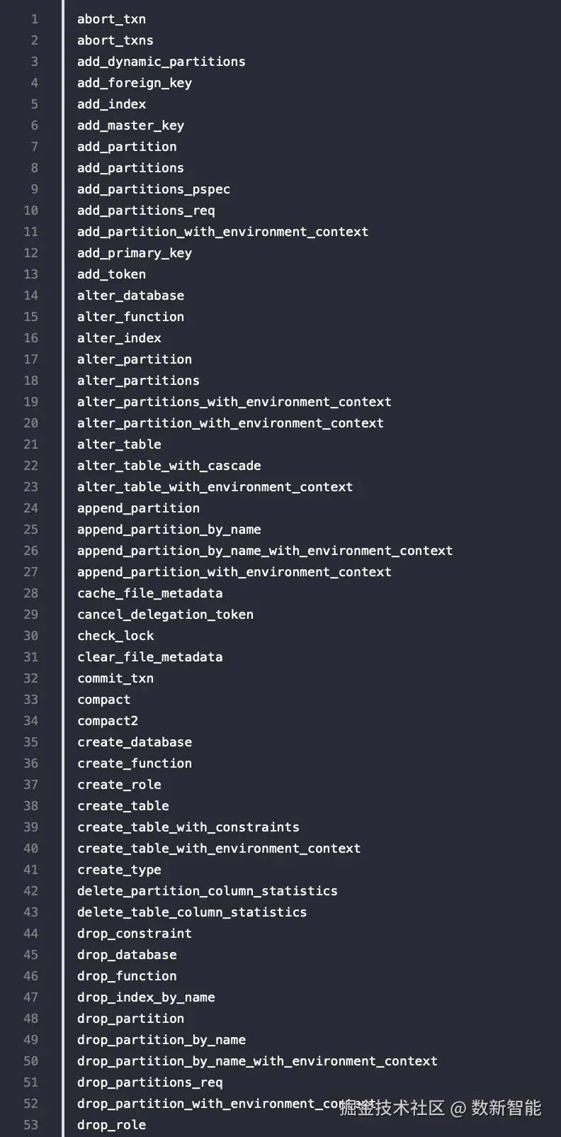Click line number 53 in the gutter
This screenshot has width=561, height=1137.
click(31, 1125)
